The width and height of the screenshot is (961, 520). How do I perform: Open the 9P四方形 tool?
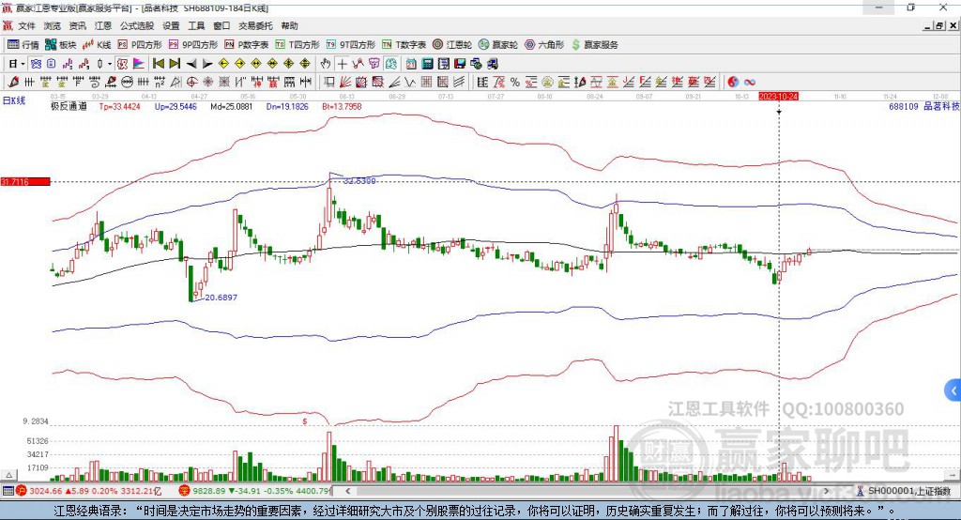coord(193,45)
